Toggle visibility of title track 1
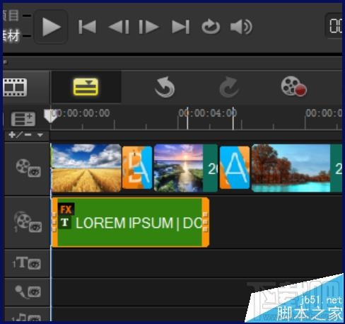 point(35,264)
